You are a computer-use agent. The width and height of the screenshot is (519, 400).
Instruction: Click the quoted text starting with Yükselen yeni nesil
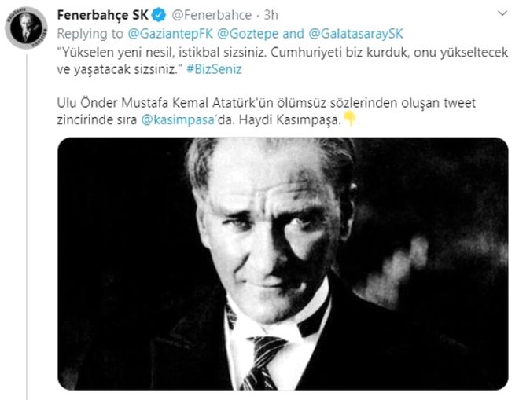click(x=282, y=61)
